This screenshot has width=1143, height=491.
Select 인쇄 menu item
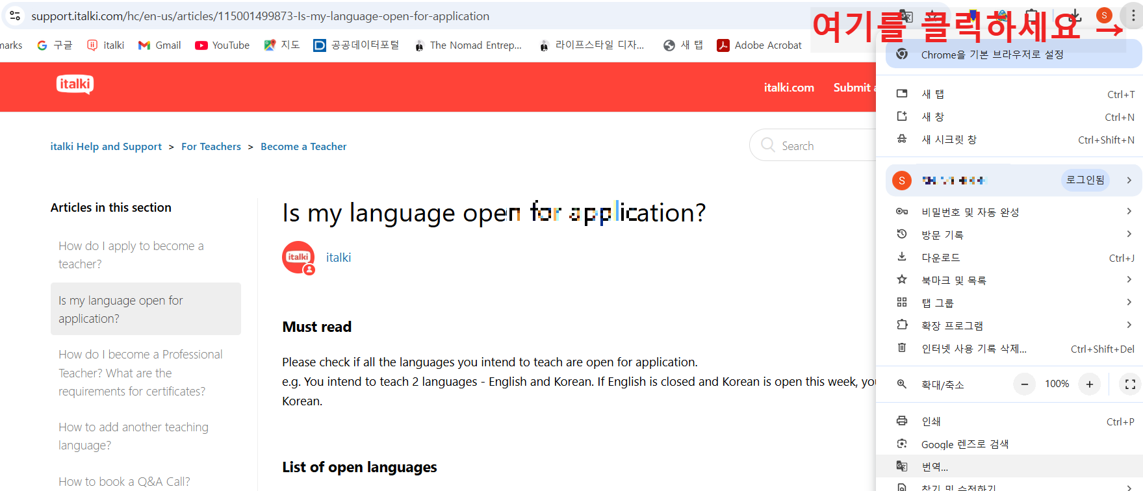click(x=1009, y=421)
